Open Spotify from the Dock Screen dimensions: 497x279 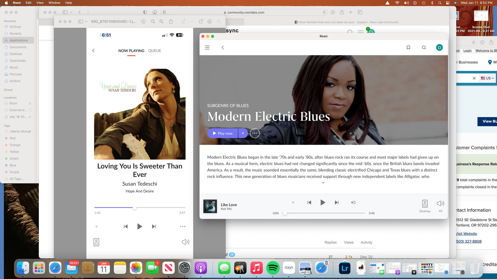[x=273, y=268]
